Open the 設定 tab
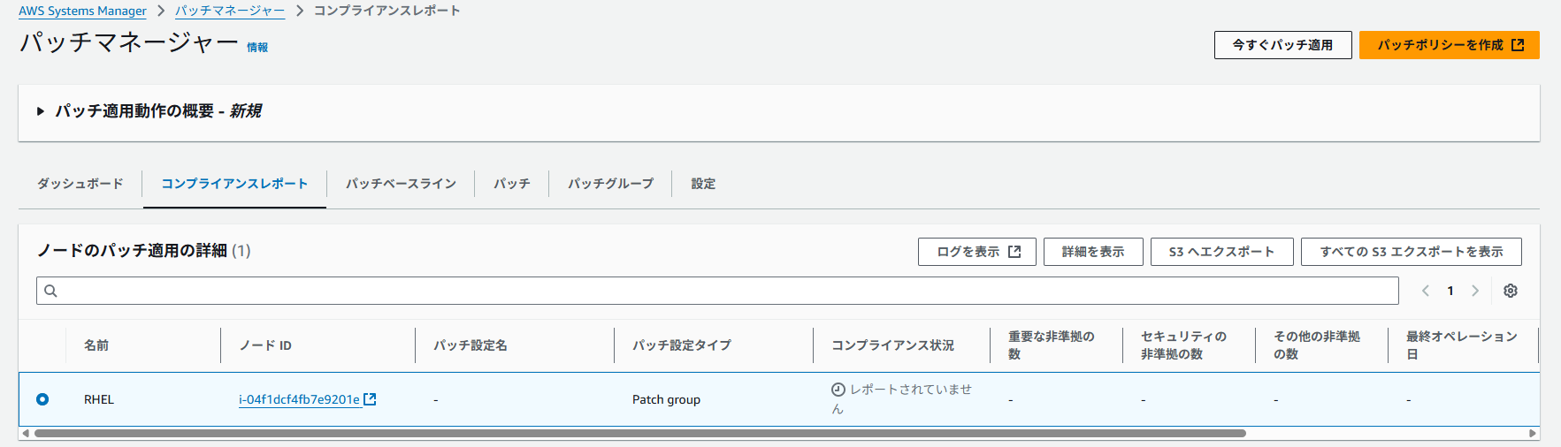The height and width of the screenshot is (447, 1561). click(703, 184)
